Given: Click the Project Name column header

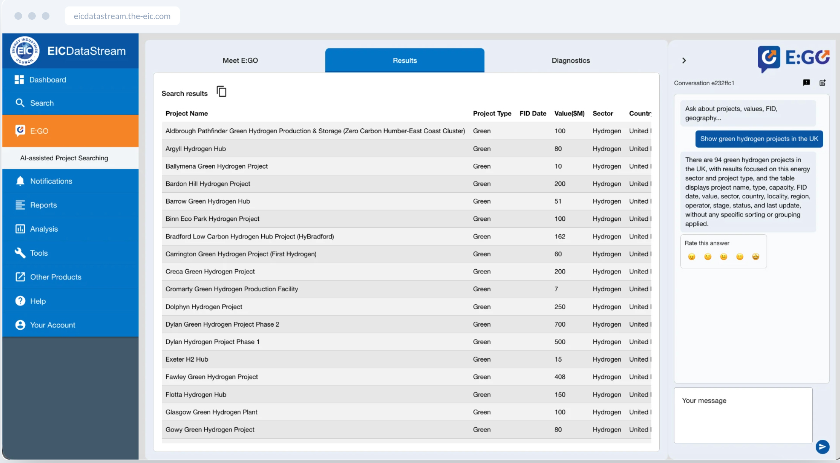Looking at the screenshot, I should [x=186, y=113].
